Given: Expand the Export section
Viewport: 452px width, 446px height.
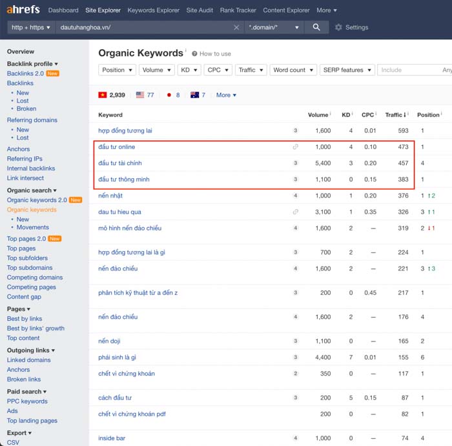Looking at the screenshot, I should [x=19, y=433].
